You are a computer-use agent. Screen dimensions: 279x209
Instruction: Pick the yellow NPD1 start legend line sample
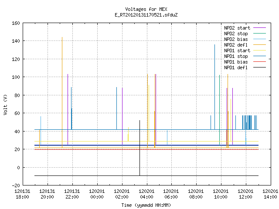click(x=259, y=51)
